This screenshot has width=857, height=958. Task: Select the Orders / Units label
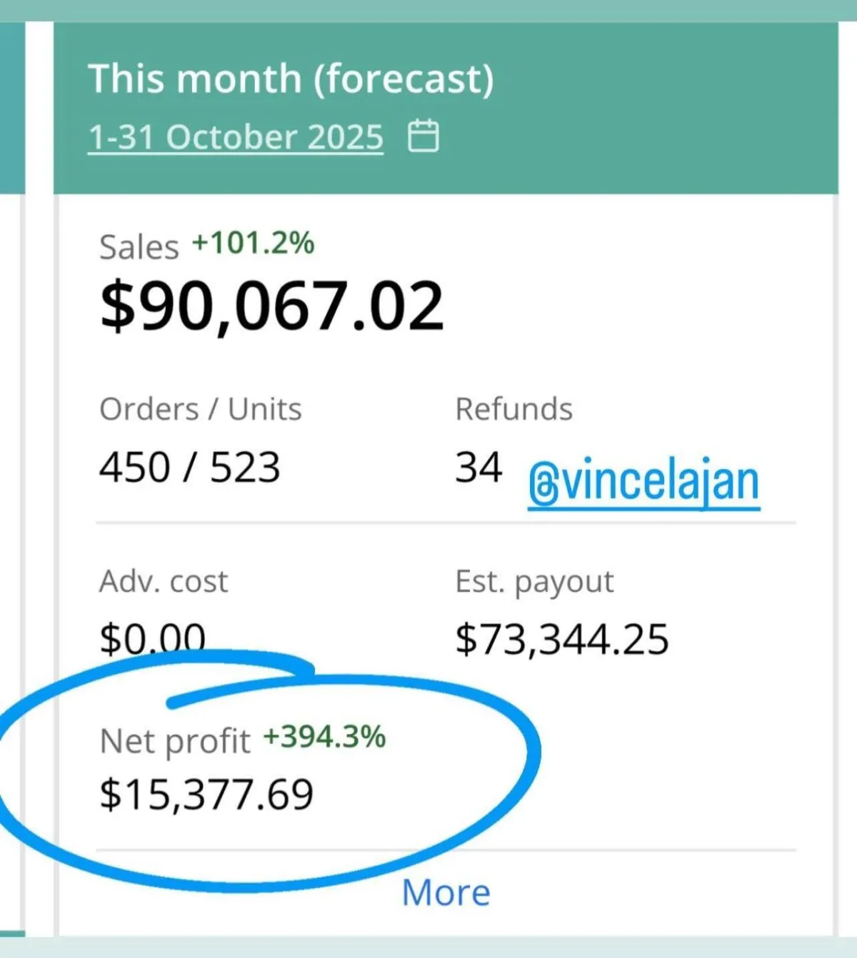click(x=200, y=410)
